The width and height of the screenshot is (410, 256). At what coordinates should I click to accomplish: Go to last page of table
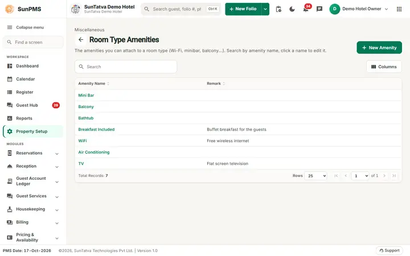click(394, 176)
